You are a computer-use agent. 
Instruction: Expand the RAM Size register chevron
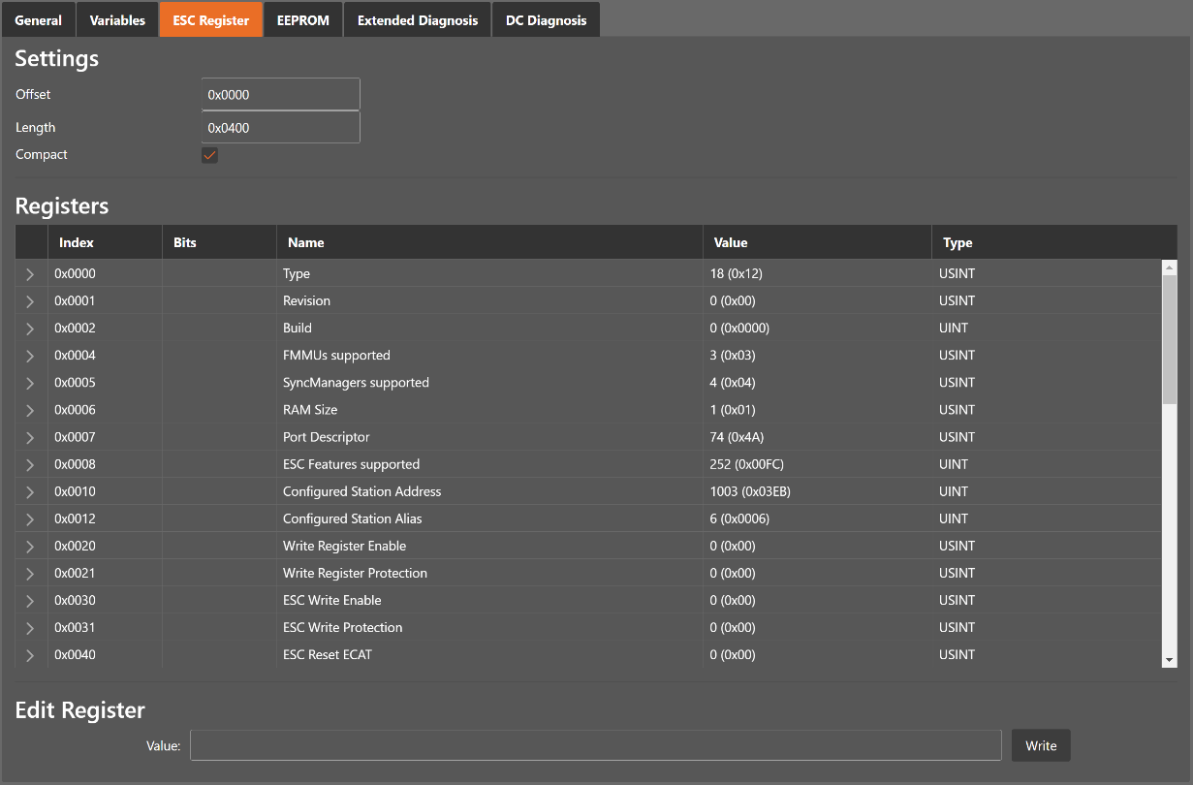(30, 410)
